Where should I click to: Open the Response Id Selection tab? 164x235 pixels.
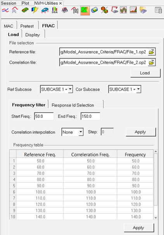tap(73, 105)
